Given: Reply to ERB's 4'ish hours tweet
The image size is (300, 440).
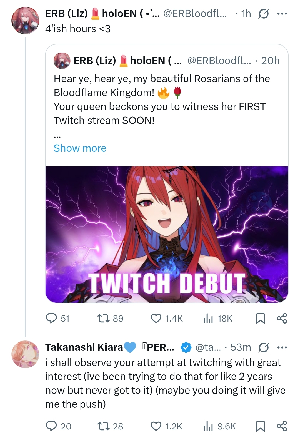Looking at the screenshot, I should [x=51, y=318].
